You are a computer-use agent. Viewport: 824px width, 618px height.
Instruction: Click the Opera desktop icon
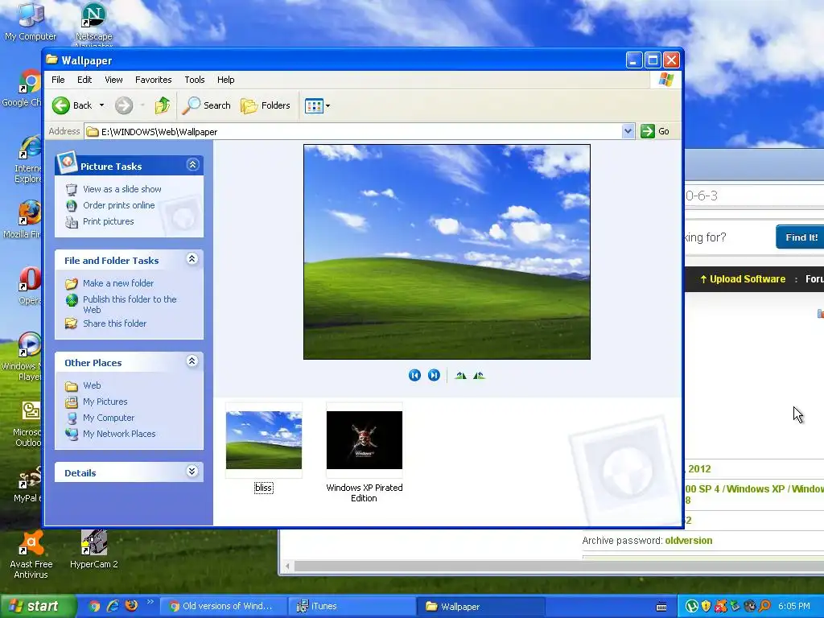click(x=30, y=286)
